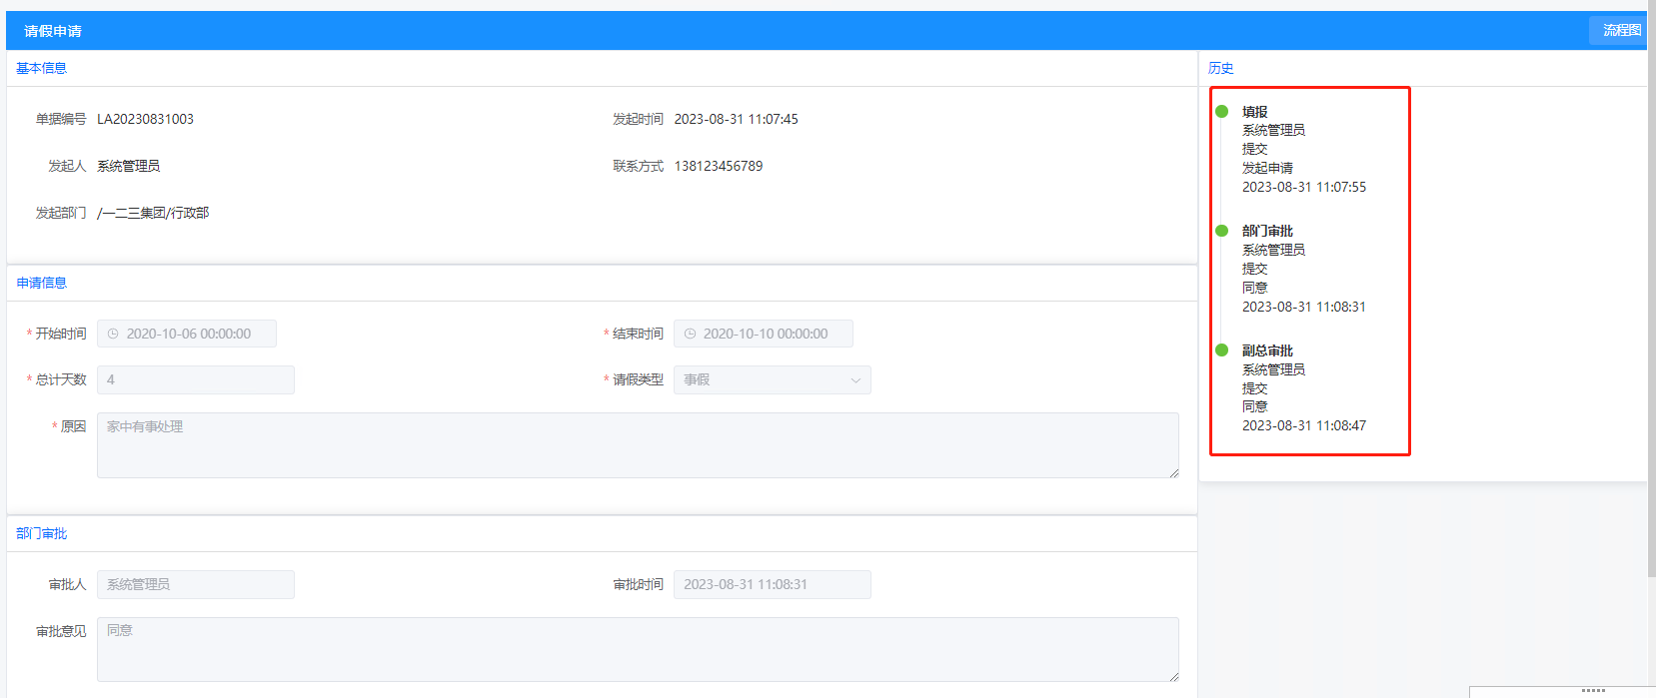1656x698 pixels.
Task: Click the 发起申请 text in history
Action: tap(1267, 168)
